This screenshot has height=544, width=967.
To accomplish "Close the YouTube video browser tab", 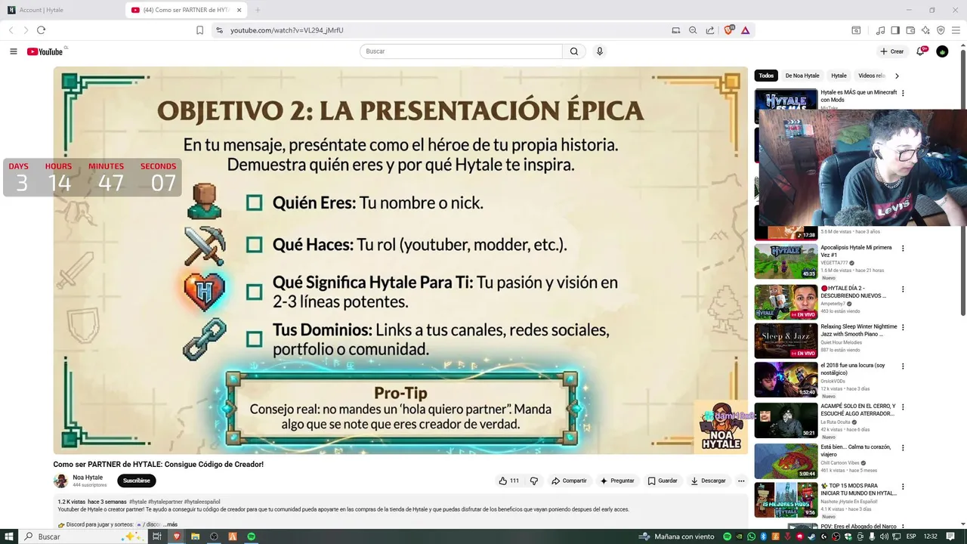I will [x=239, y=10].
